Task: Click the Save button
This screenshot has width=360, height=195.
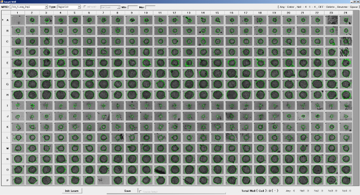Action: tap(127, 191)
